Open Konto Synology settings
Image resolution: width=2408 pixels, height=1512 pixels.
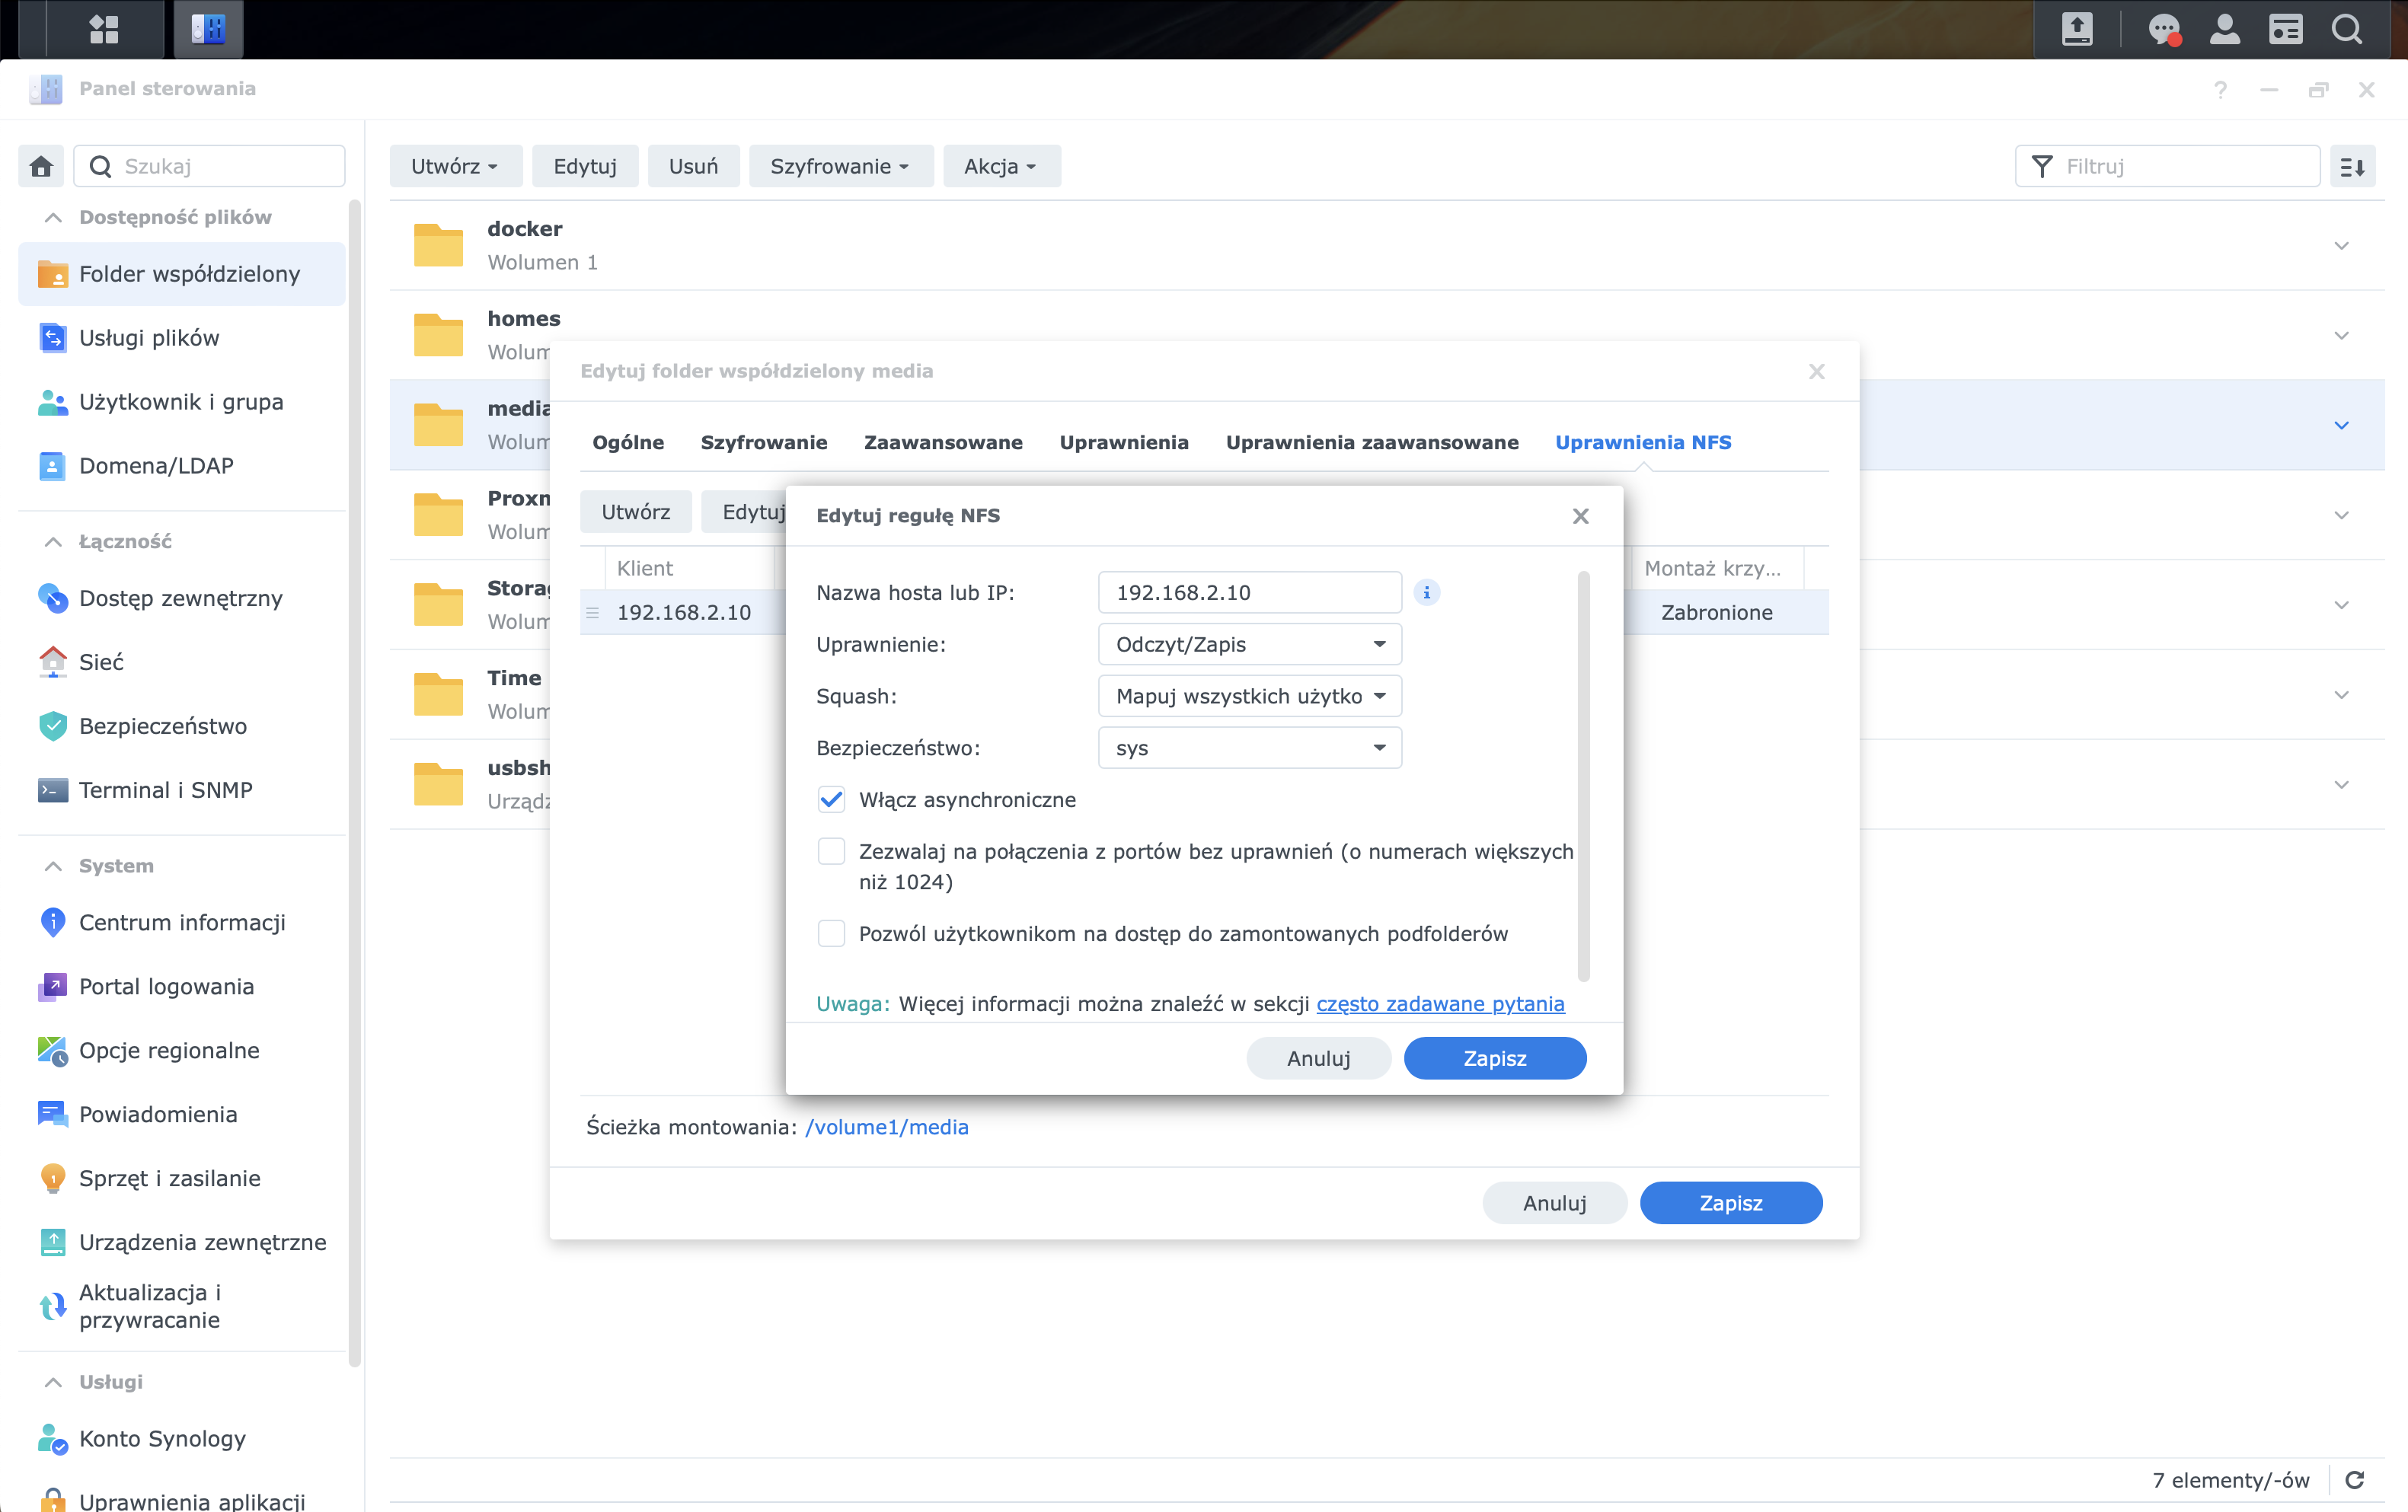tap(182, 1438)
